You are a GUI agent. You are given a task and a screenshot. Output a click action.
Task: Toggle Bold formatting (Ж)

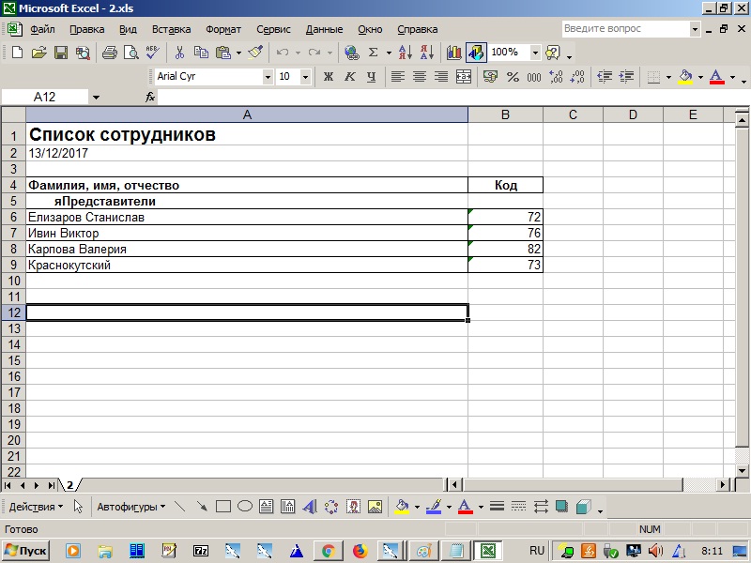coord(329,77)
